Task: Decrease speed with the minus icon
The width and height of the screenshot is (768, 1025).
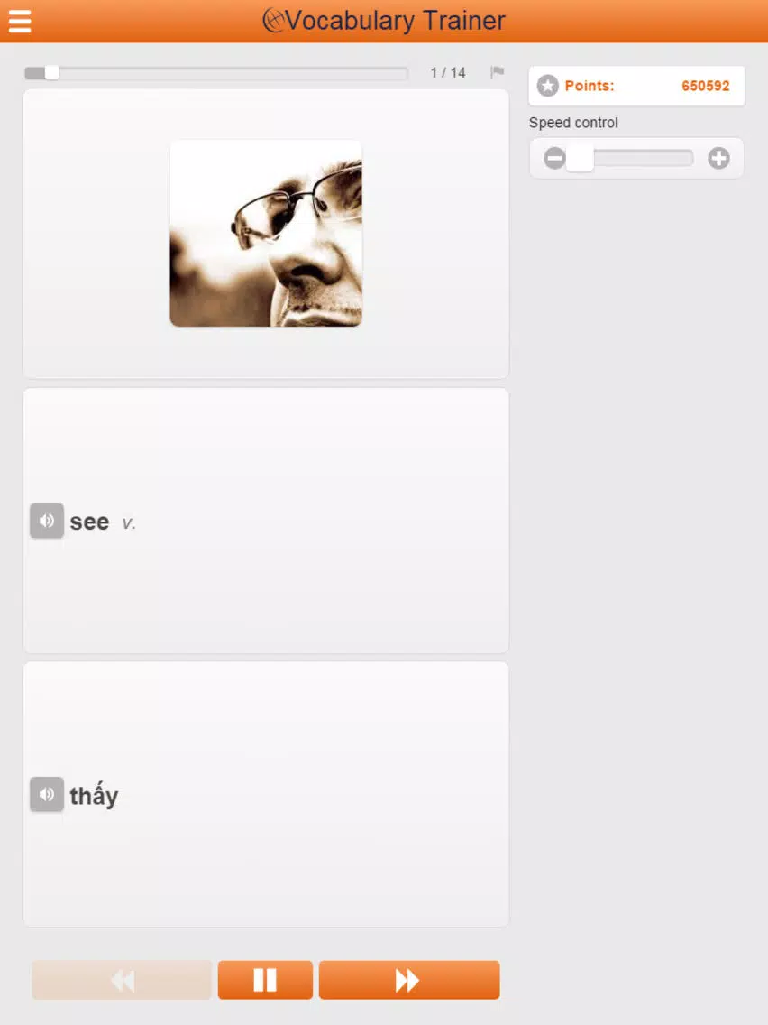Action: [x=554, y=158]
